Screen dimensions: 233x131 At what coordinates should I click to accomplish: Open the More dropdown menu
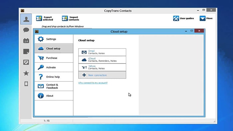click(x=206, y=18)
